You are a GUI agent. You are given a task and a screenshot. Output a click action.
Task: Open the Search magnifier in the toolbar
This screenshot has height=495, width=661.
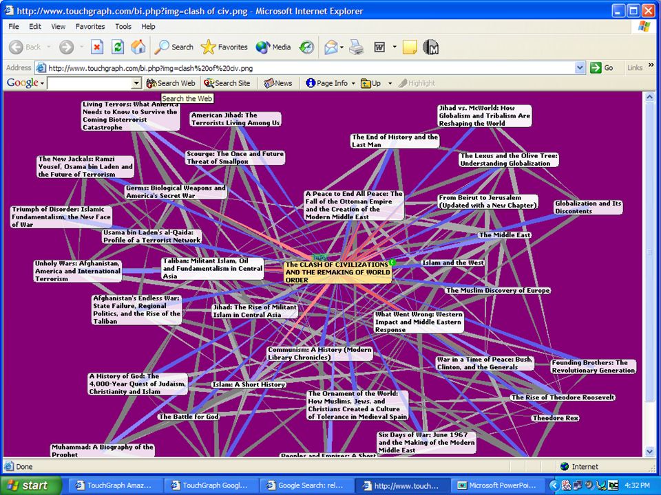(x=174, y=47)
